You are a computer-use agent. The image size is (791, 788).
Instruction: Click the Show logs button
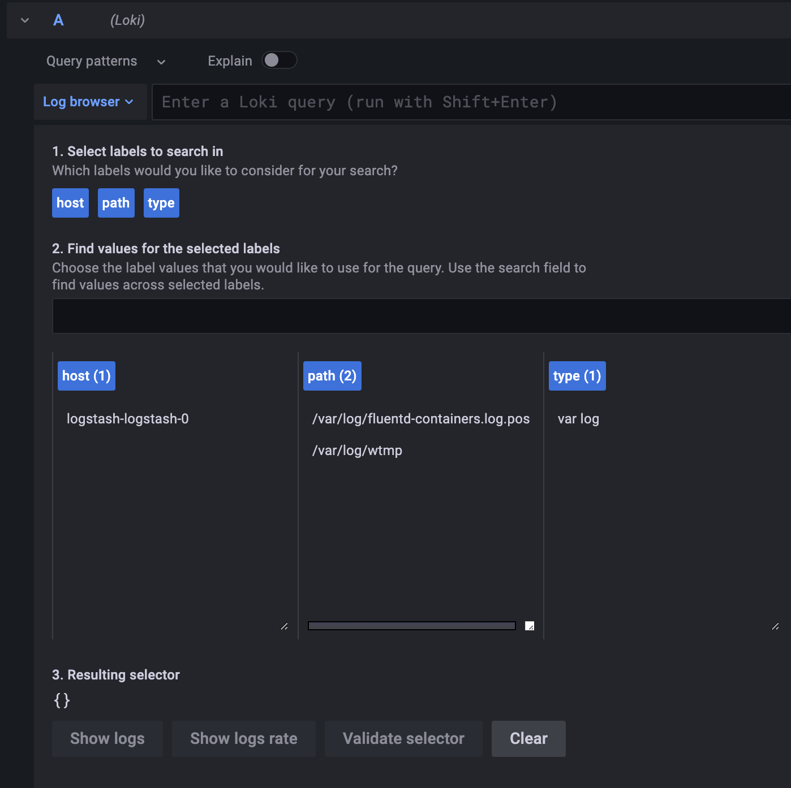107,738
